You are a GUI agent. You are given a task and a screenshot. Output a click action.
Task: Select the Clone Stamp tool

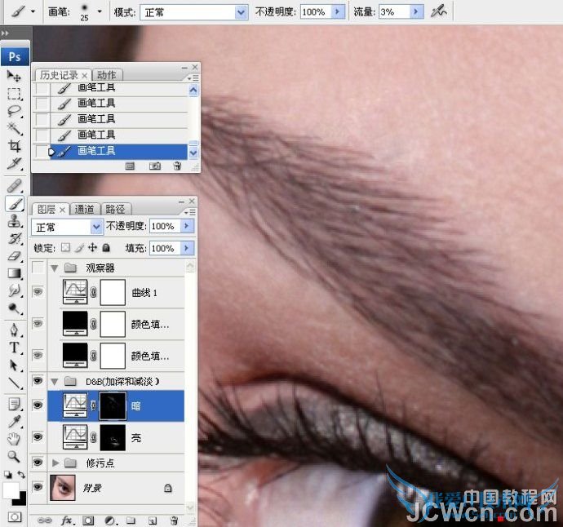(14, 221)
